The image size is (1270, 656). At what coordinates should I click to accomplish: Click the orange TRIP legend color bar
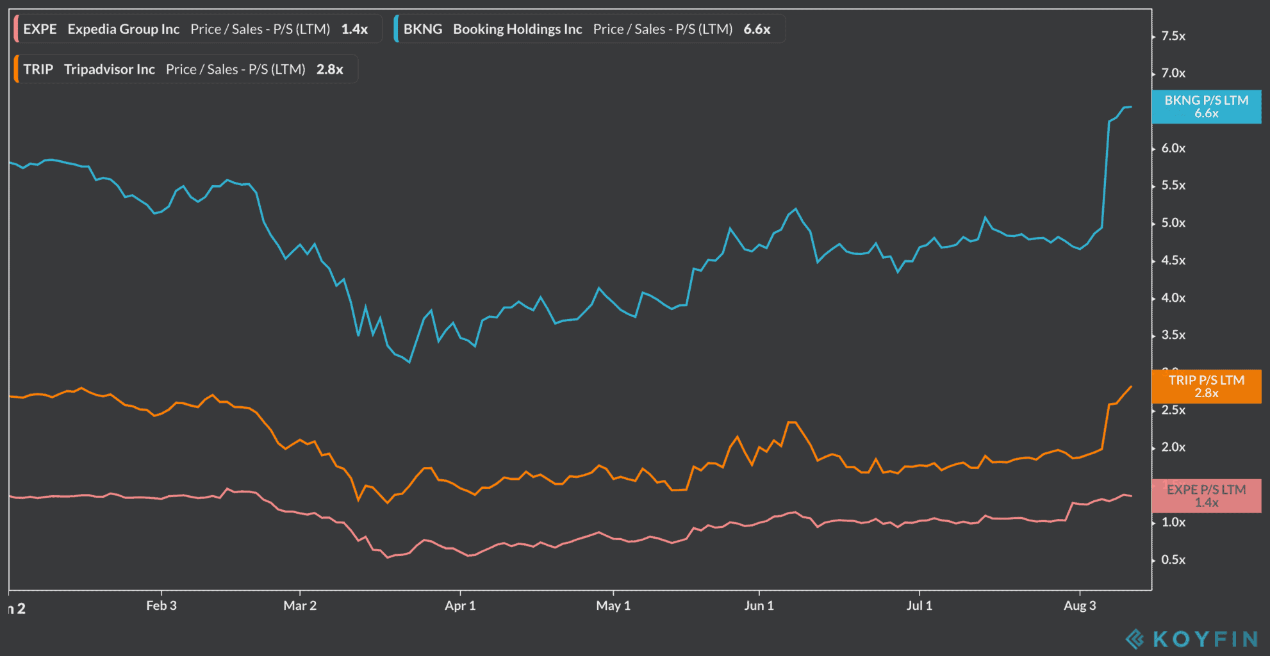[x=15, y=69]
